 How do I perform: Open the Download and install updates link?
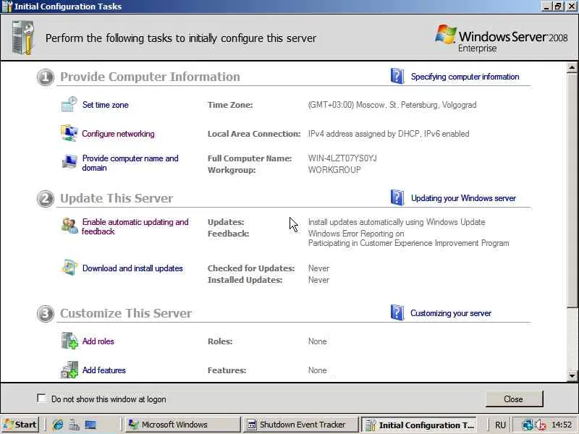pyautogui.click(x=132, y=268)
